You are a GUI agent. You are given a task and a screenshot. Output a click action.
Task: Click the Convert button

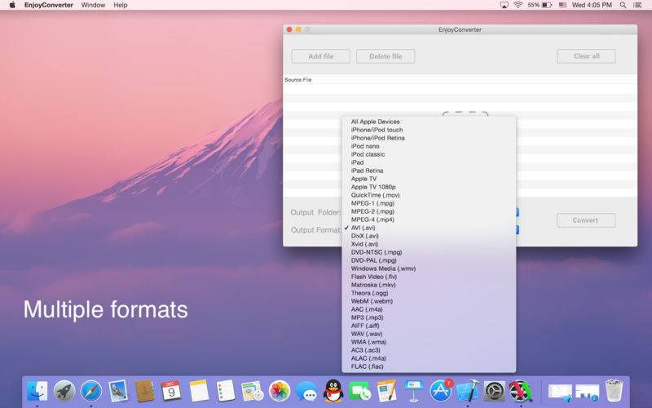586,220
